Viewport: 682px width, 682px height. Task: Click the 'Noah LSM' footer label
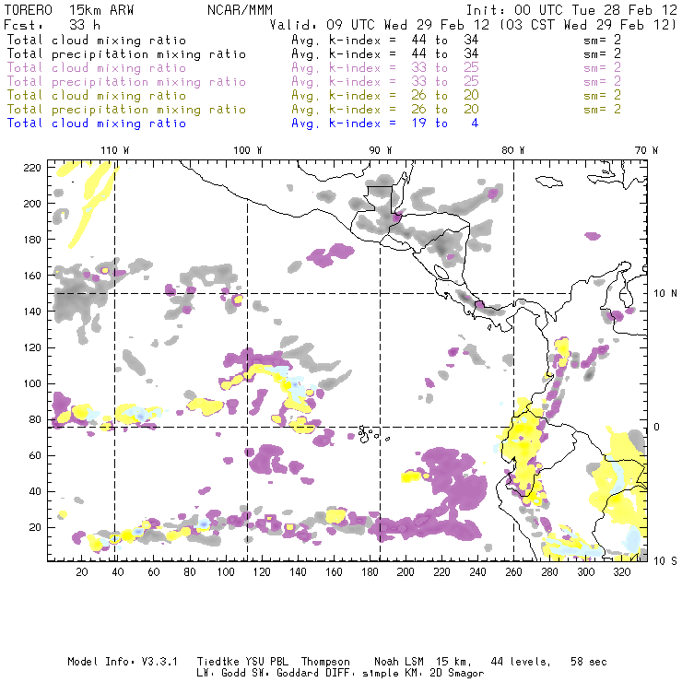click(399, 662)
